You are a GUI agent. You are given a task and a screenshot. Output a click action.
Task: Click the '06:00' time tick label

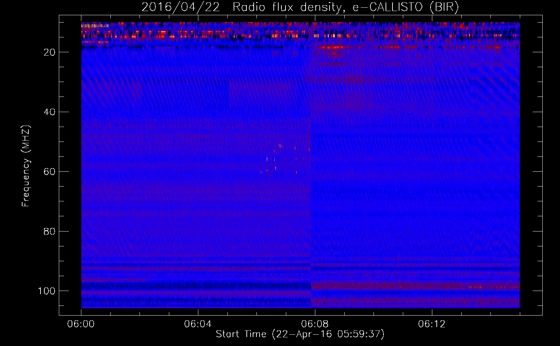(x=81, y=324)
